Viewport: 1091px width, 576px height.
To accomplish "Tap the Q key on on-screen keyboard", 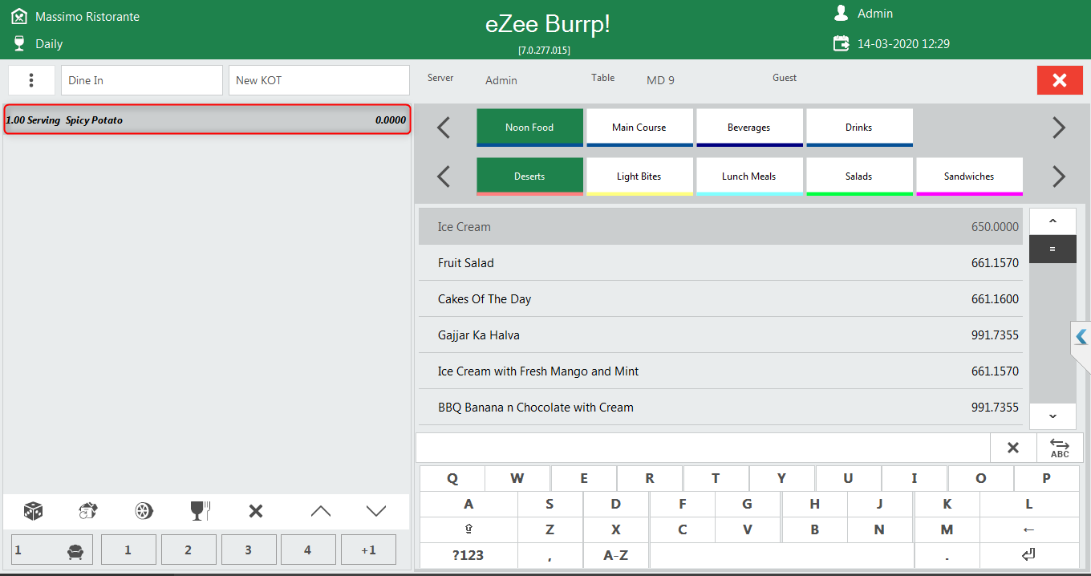I will click(452, 478).
